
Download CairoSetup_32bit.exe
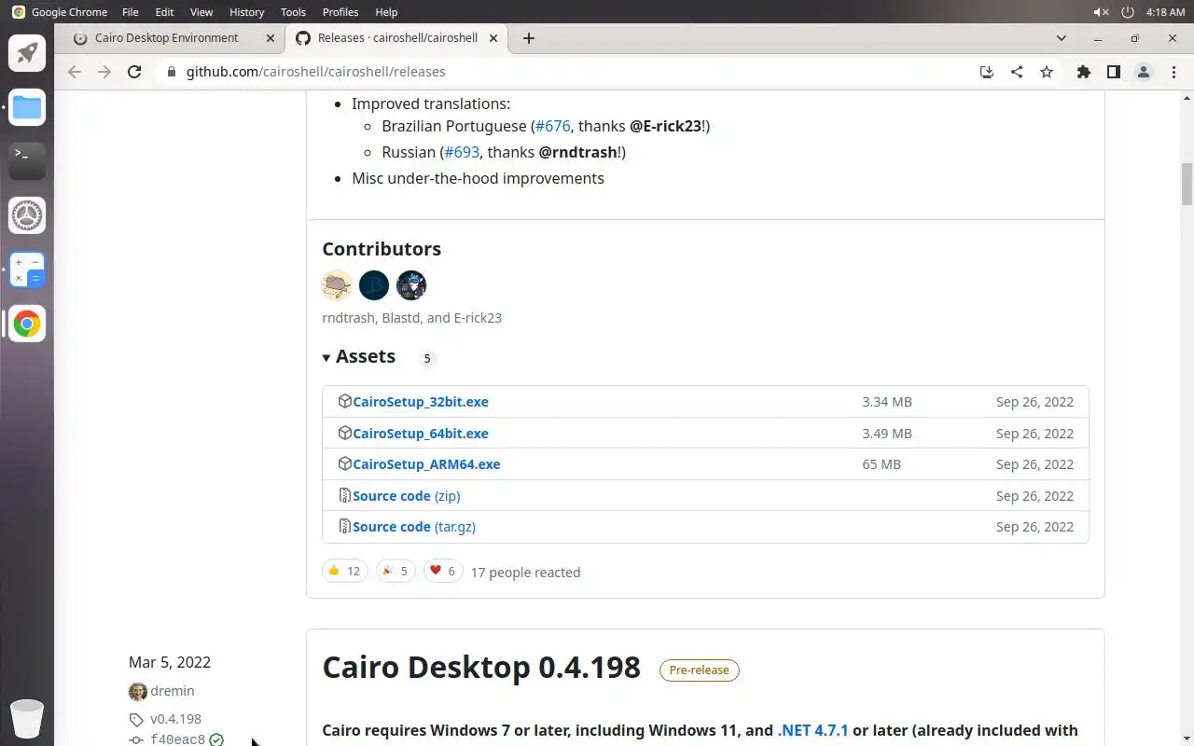click(x=421, y=402)
